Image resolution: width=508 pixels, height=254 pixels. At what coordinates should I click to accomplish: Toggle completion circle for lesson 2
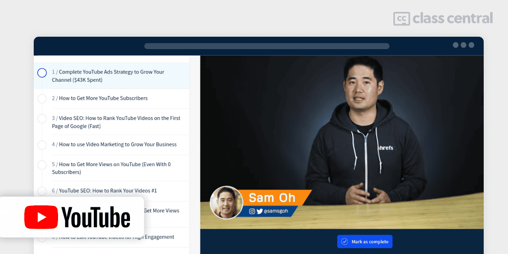coord(42,99)
